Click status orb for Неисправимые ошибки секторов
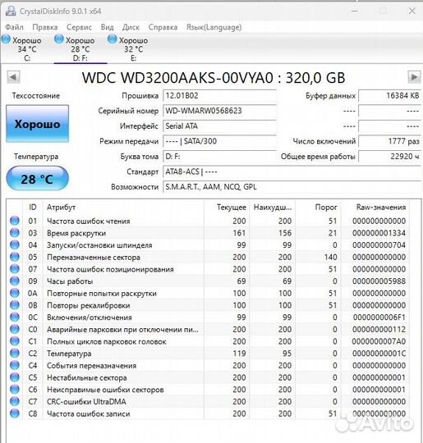This screenshot has height=443, width=423. click(x=15, y=390)
